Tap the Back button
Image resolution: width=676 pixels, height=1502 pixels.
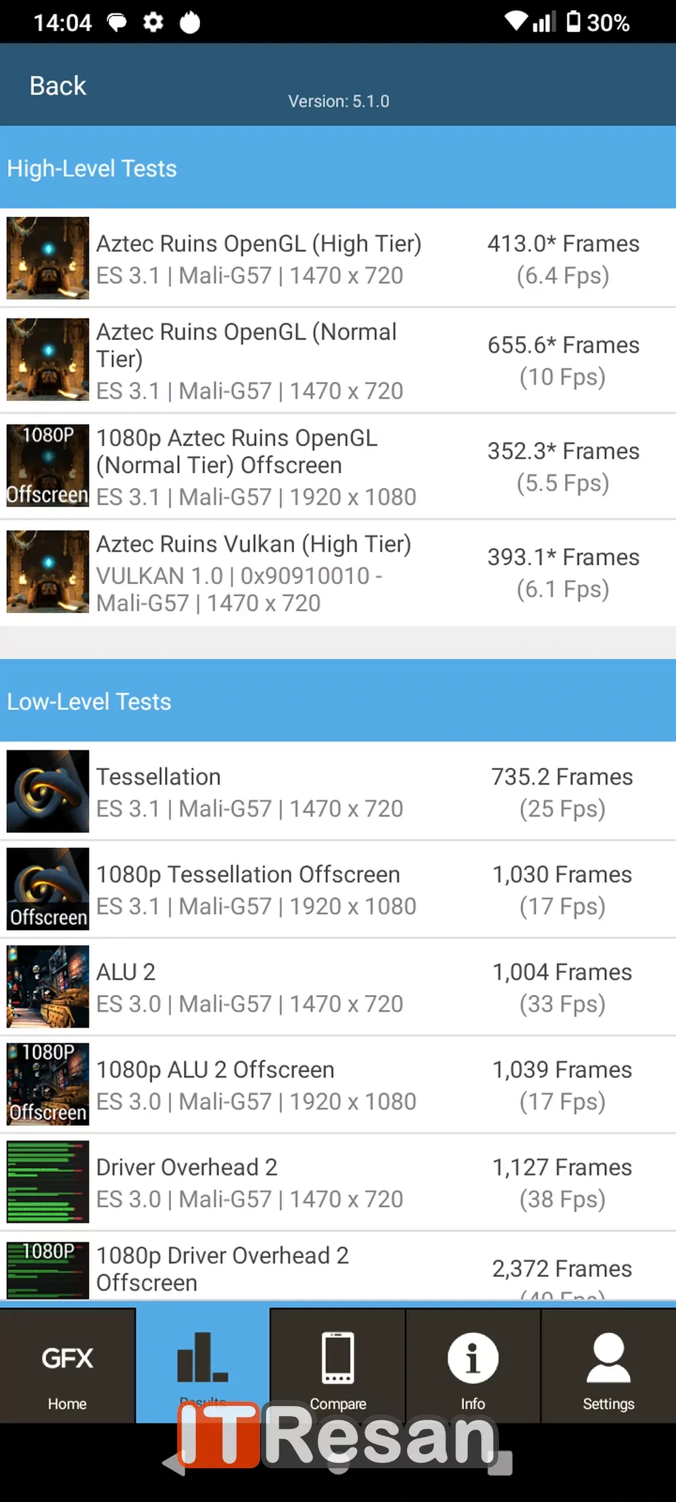(57, 86)
